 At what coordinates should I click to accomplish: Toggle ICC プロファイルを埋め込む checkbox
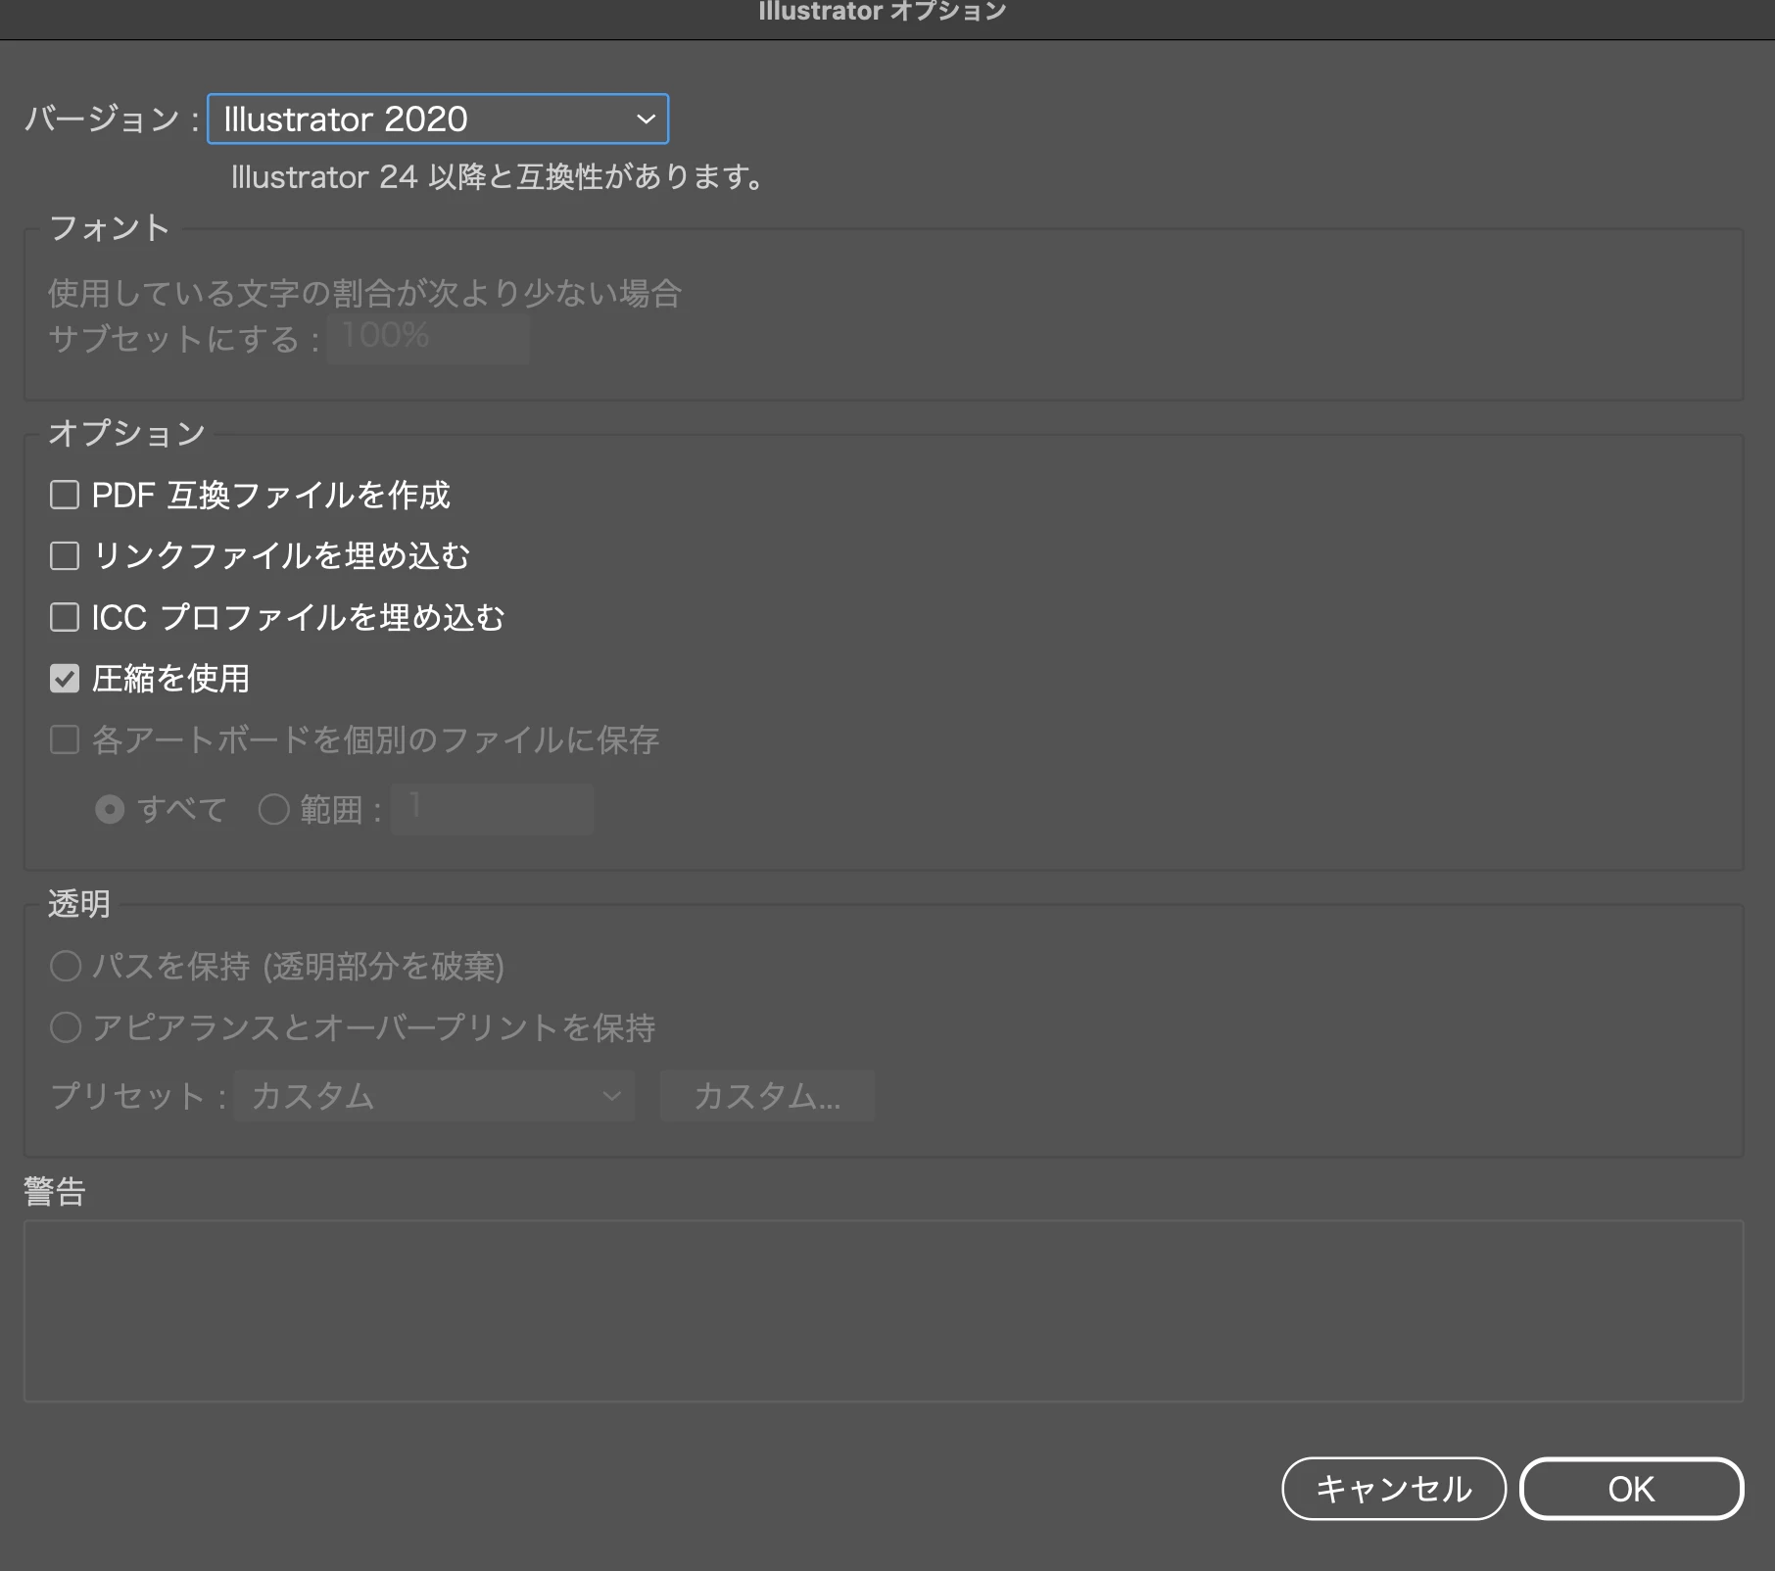(65, 617)
